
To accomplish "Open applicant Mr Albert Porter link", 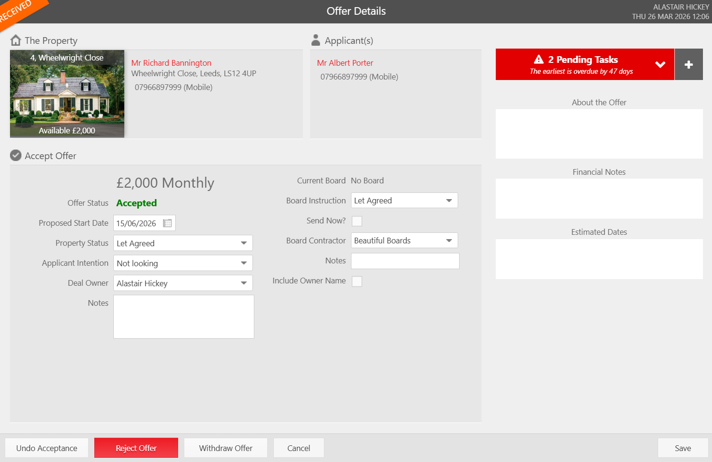I will (345, 63).
